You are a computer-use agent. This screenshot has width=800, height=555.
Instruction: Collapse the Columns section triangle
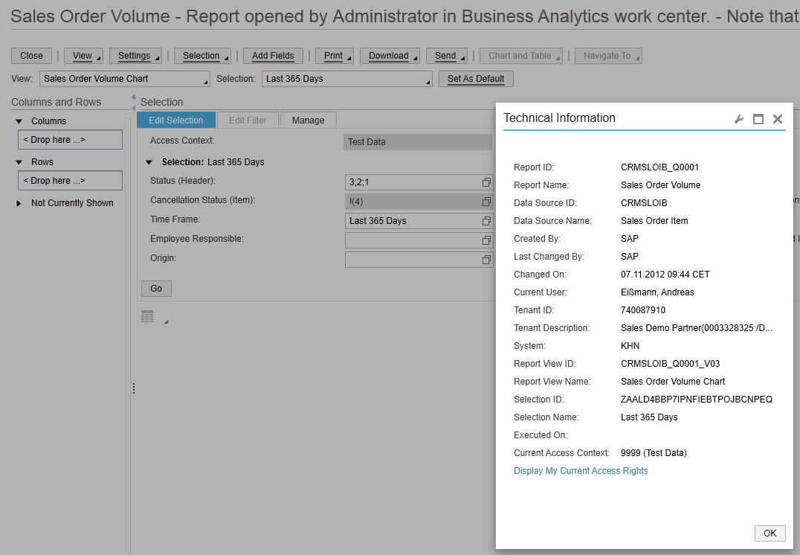click(x=19, y=121)
